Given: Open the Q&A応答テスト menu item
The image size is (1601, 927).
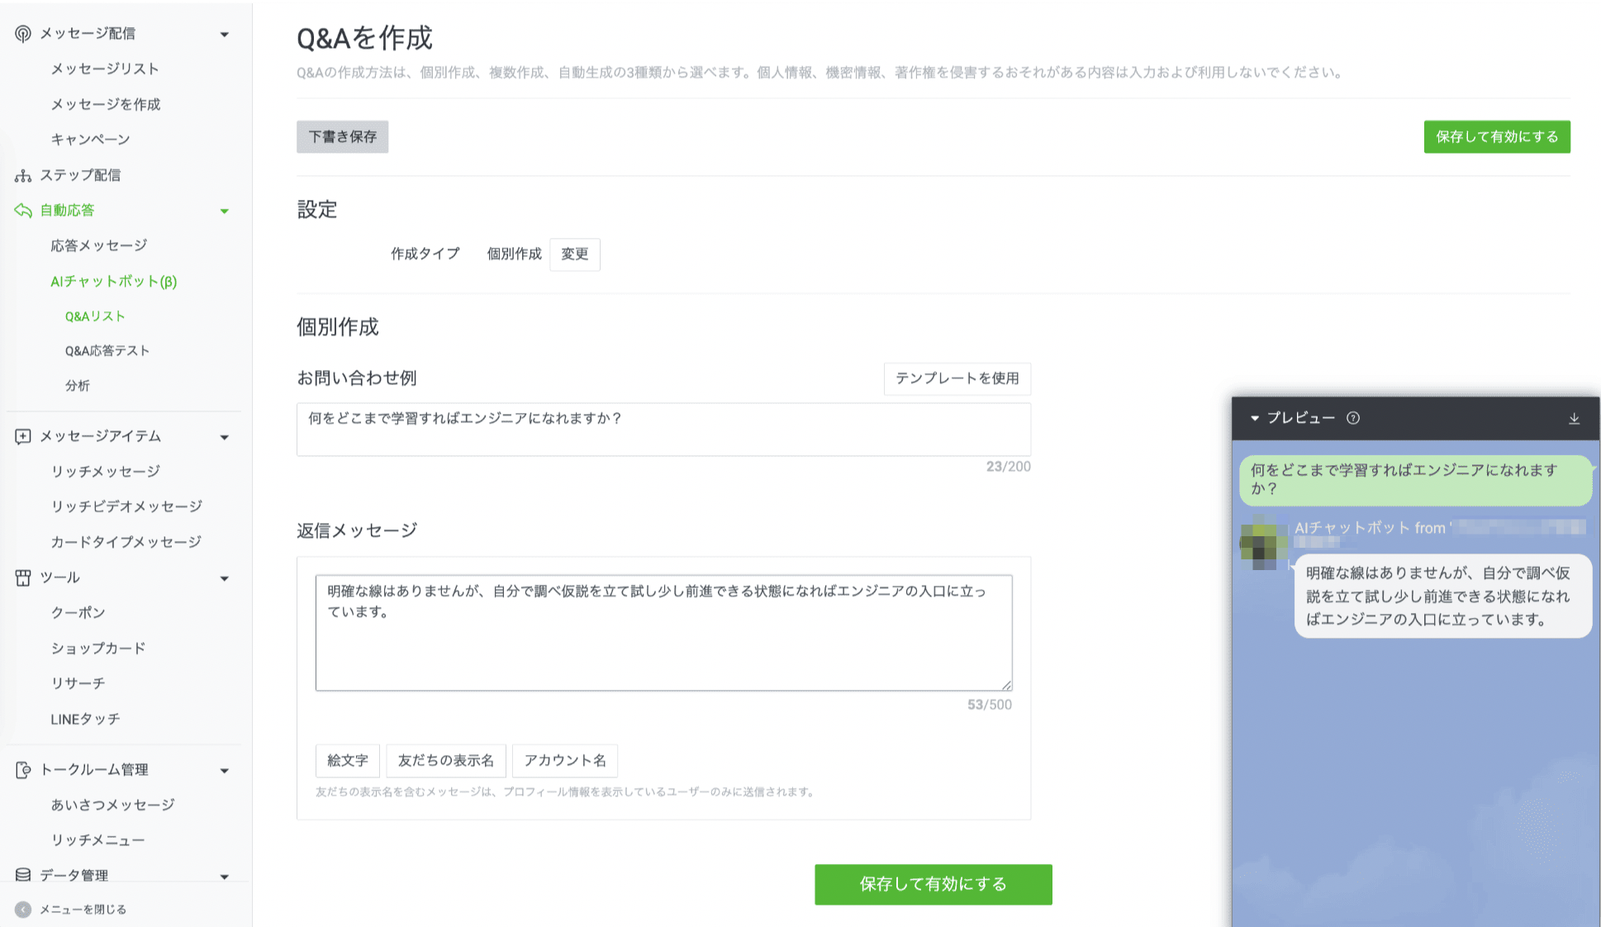Looking at the screenshot, I should pyautogui.click(x=106, y=350).
